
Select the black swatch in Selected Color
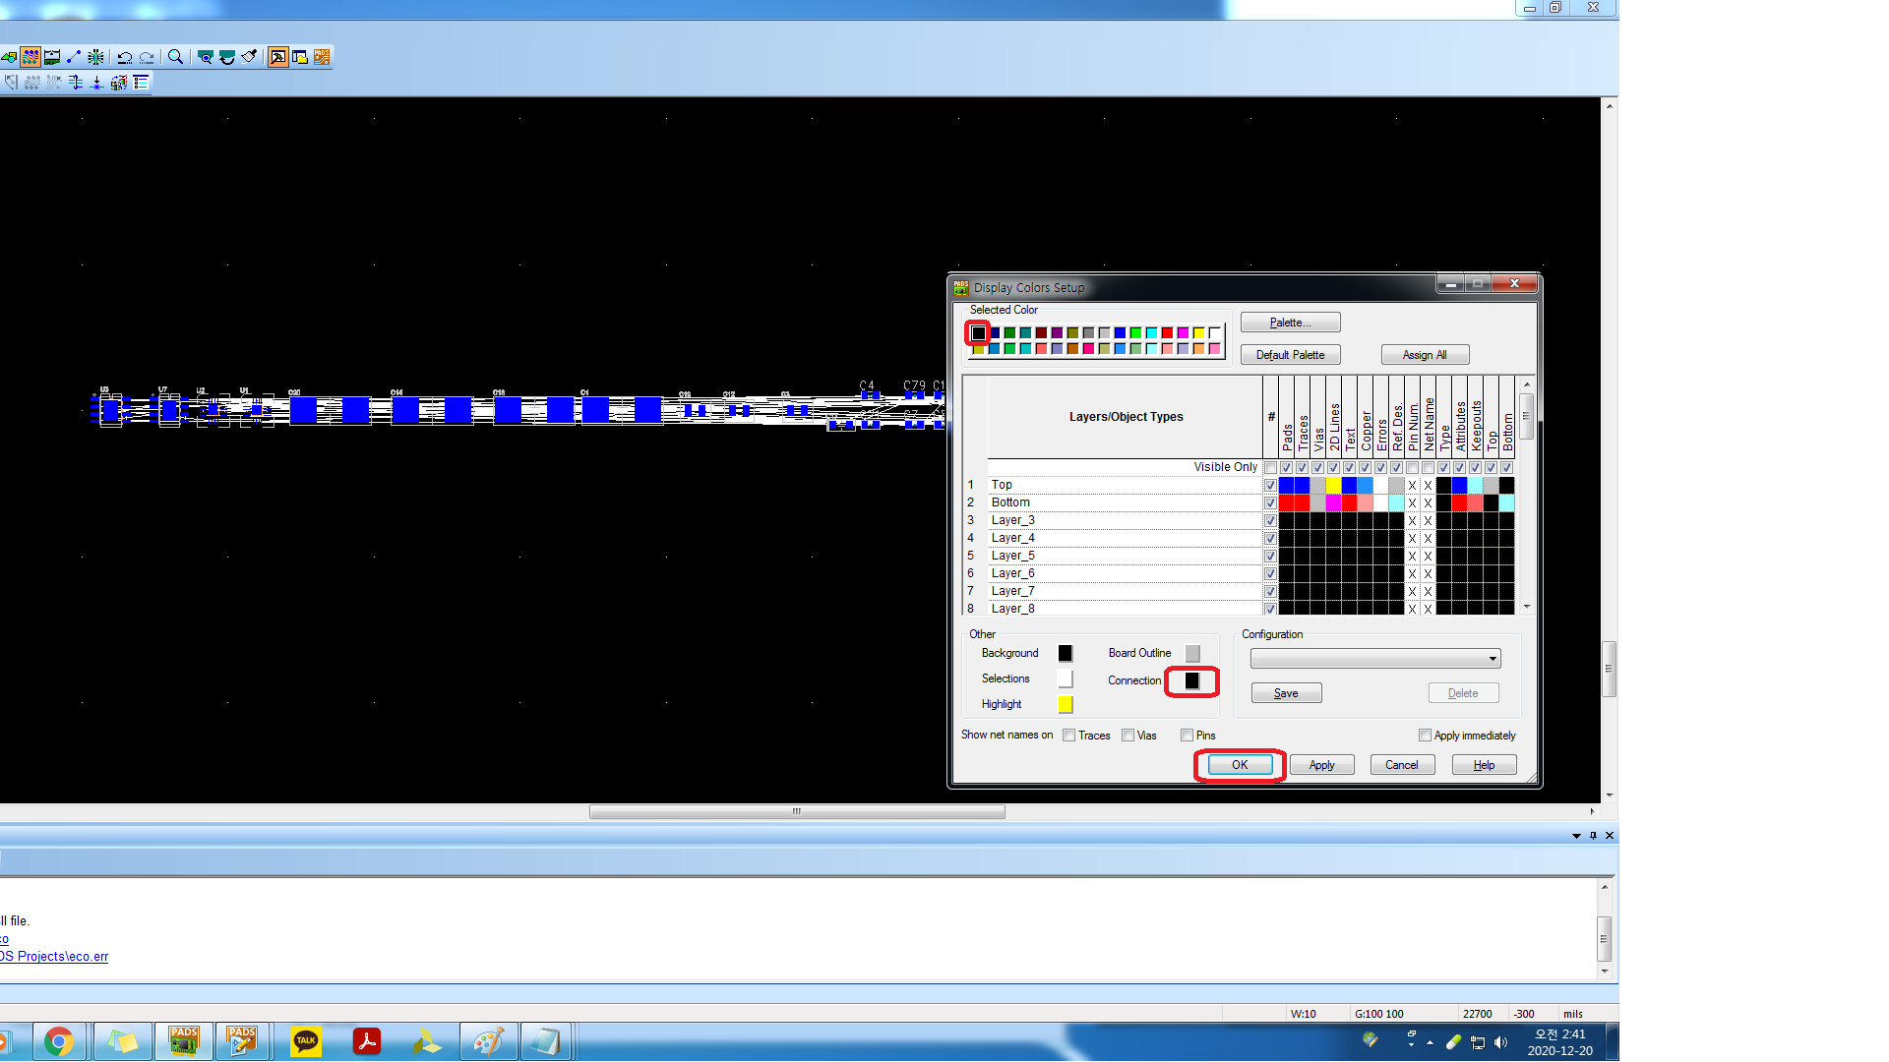(978, 333)
